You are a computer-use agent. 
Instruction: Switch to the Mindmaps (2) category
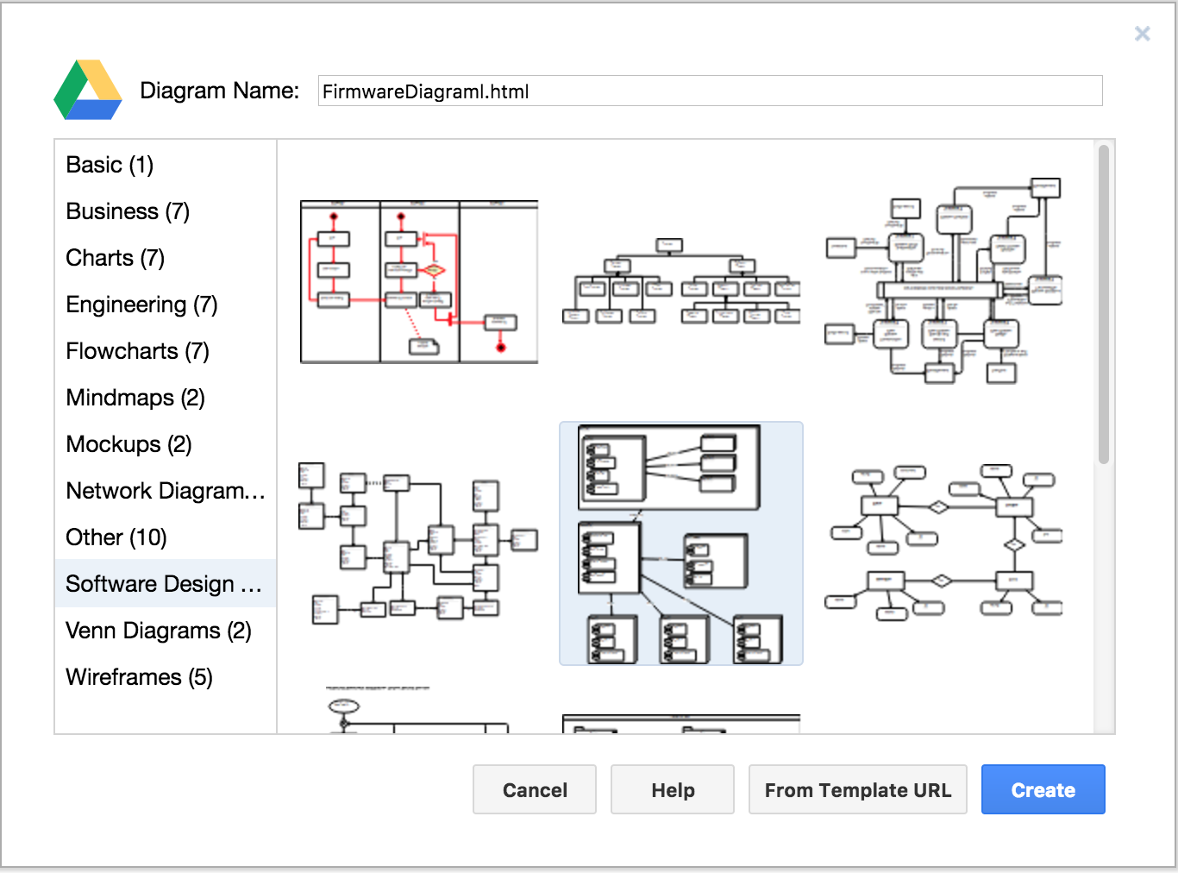click(x=135, y=398)
